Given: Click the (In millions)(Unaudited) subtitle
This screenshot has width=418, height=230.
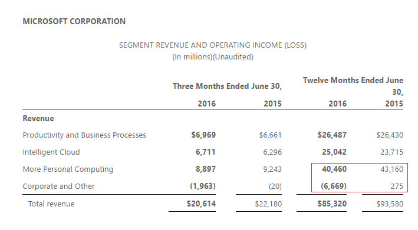Looking at the screenshot, I should click(x=213, y=57).
